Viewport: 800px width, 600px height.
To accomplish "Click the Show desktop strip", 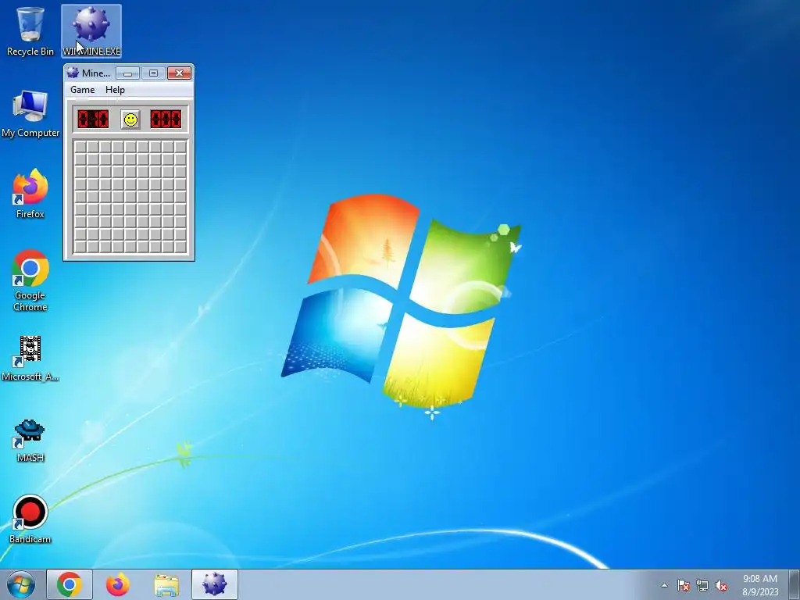I will 795,584.
